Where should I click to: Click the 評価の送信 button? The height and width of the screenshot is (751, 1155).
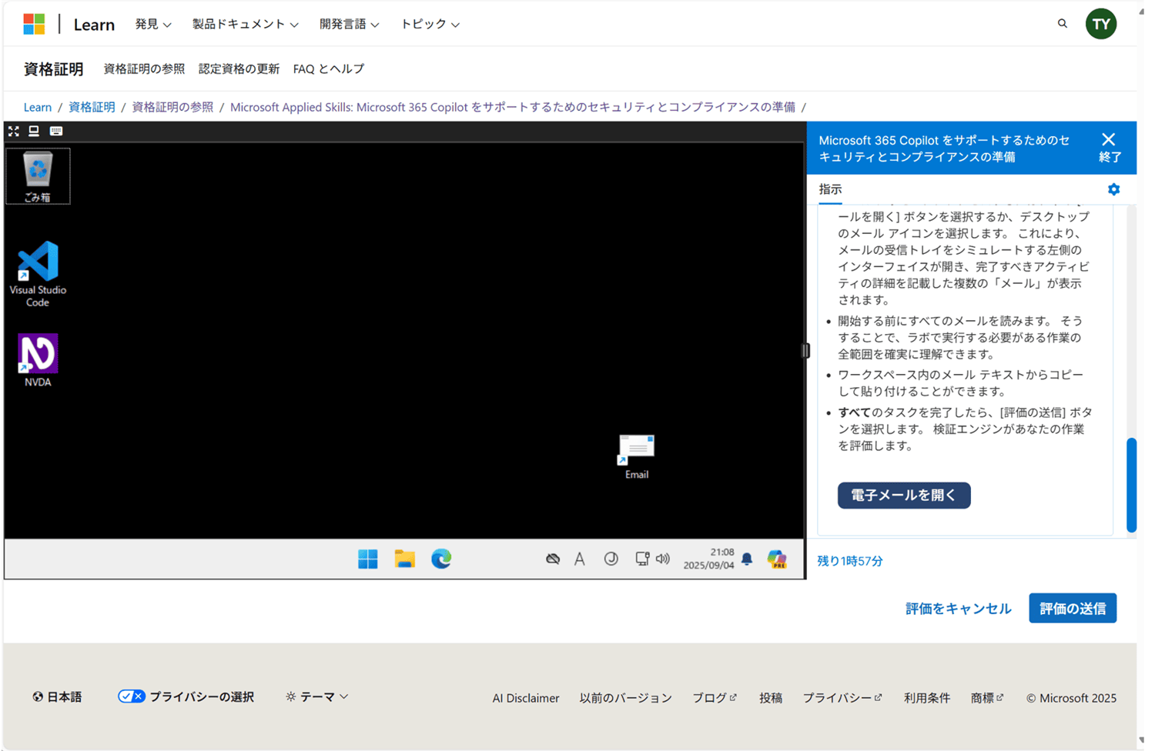pyautogui.click(x=1073, y=609)
